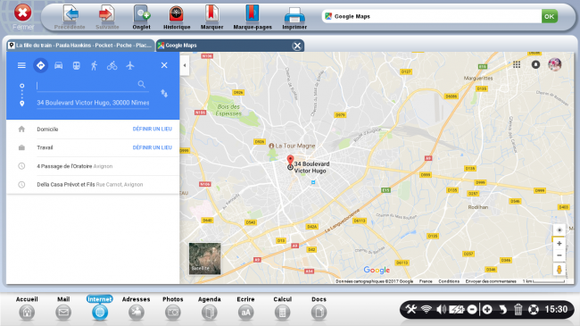Image resolution: width=580 pixels, height=326 pixels.
Task: Click the France link in footer
Action: [426, 281]
